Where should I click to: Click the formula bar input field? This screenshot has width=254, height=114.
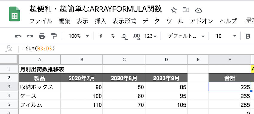138,49
